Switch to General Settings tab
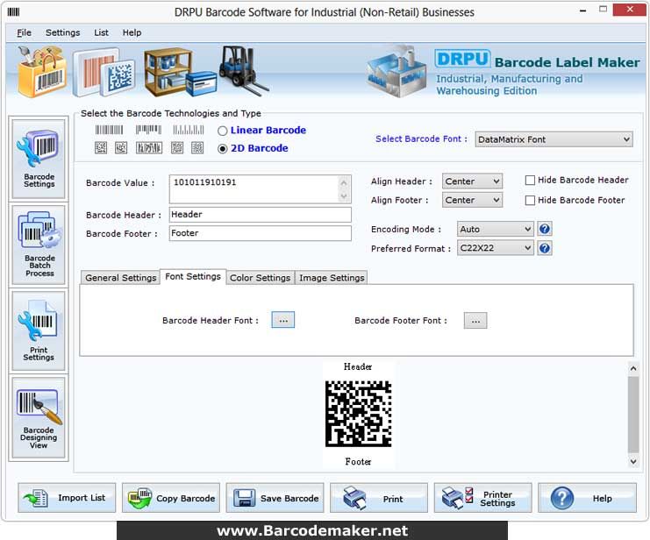 tap(121, 278)
